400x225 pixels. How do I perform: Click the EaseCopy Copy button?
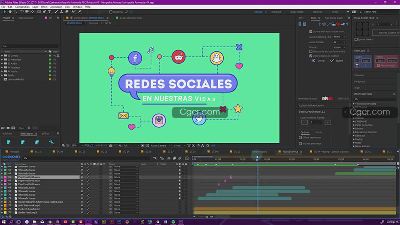pos(365,61)
